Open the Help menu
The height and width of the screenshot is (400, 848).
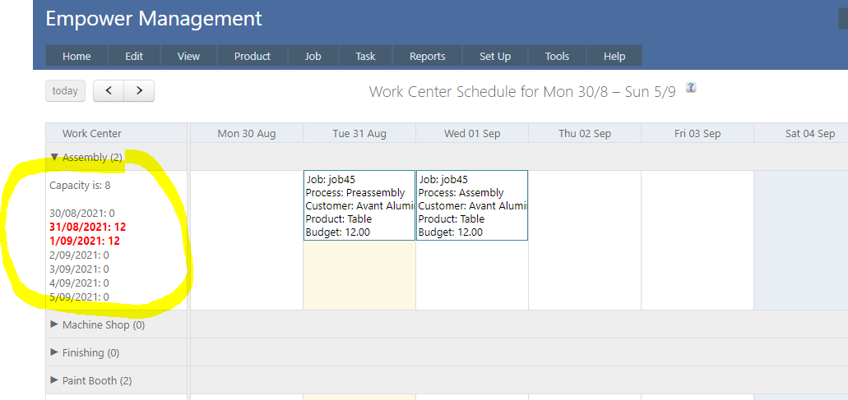point(614,56)
